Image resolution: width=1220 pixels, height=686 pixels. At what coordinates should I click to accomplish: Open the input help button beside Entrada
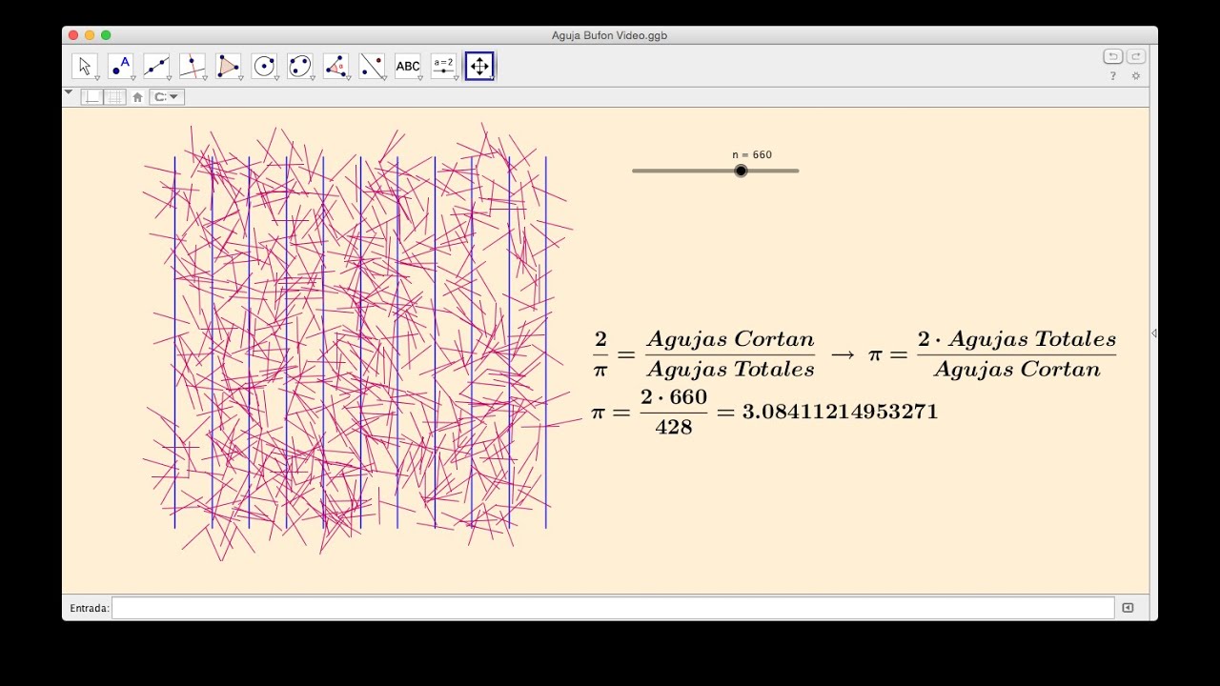pyautogui.click(x=1128, y=608)
